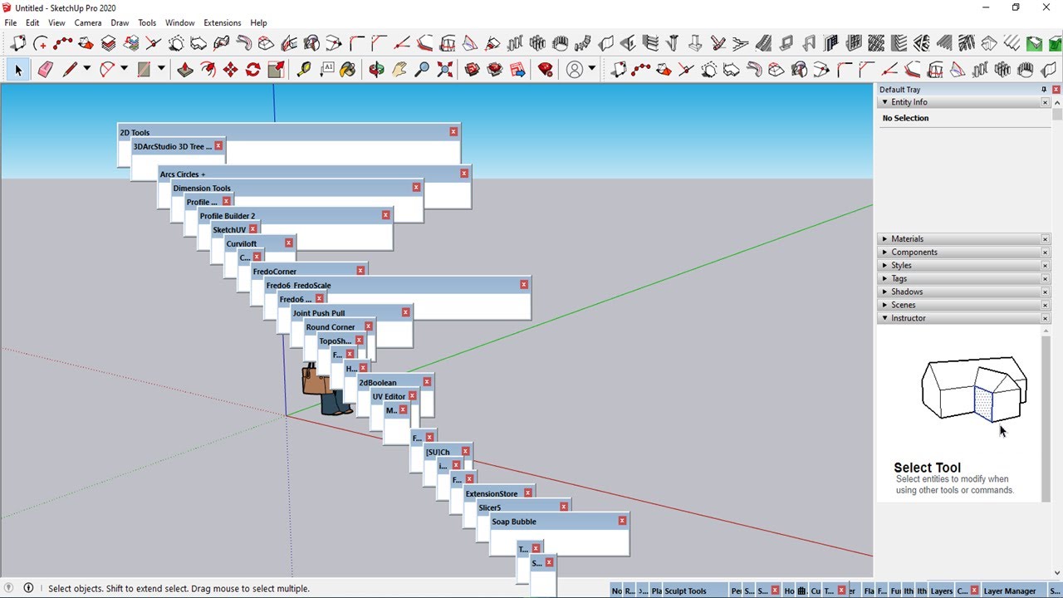Choose the Paint Bucket tool
Screen dimensions: 1063x598
(348, 70)
